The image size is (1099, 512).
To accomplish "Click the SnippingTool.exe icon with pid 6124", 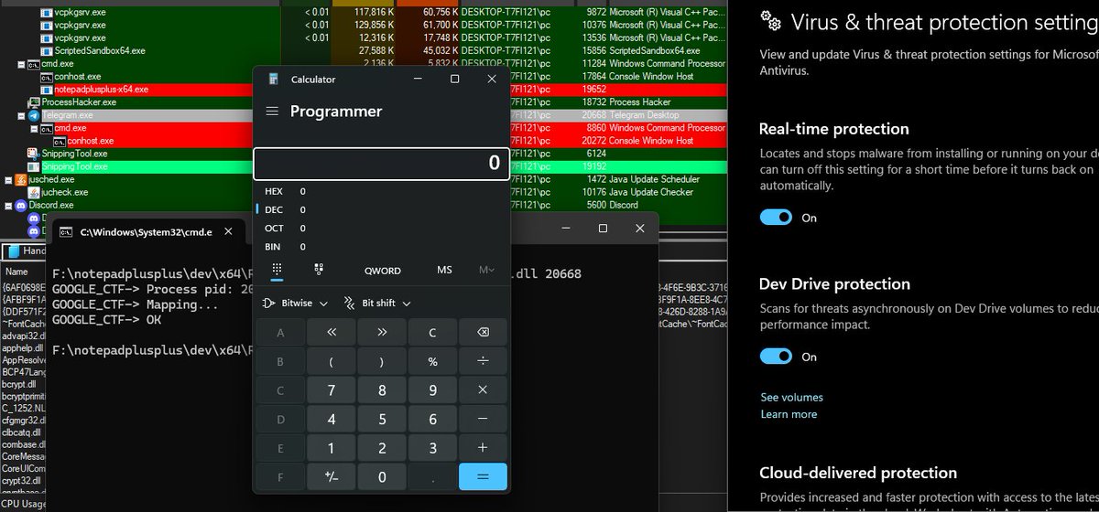I will coord(33,154).
